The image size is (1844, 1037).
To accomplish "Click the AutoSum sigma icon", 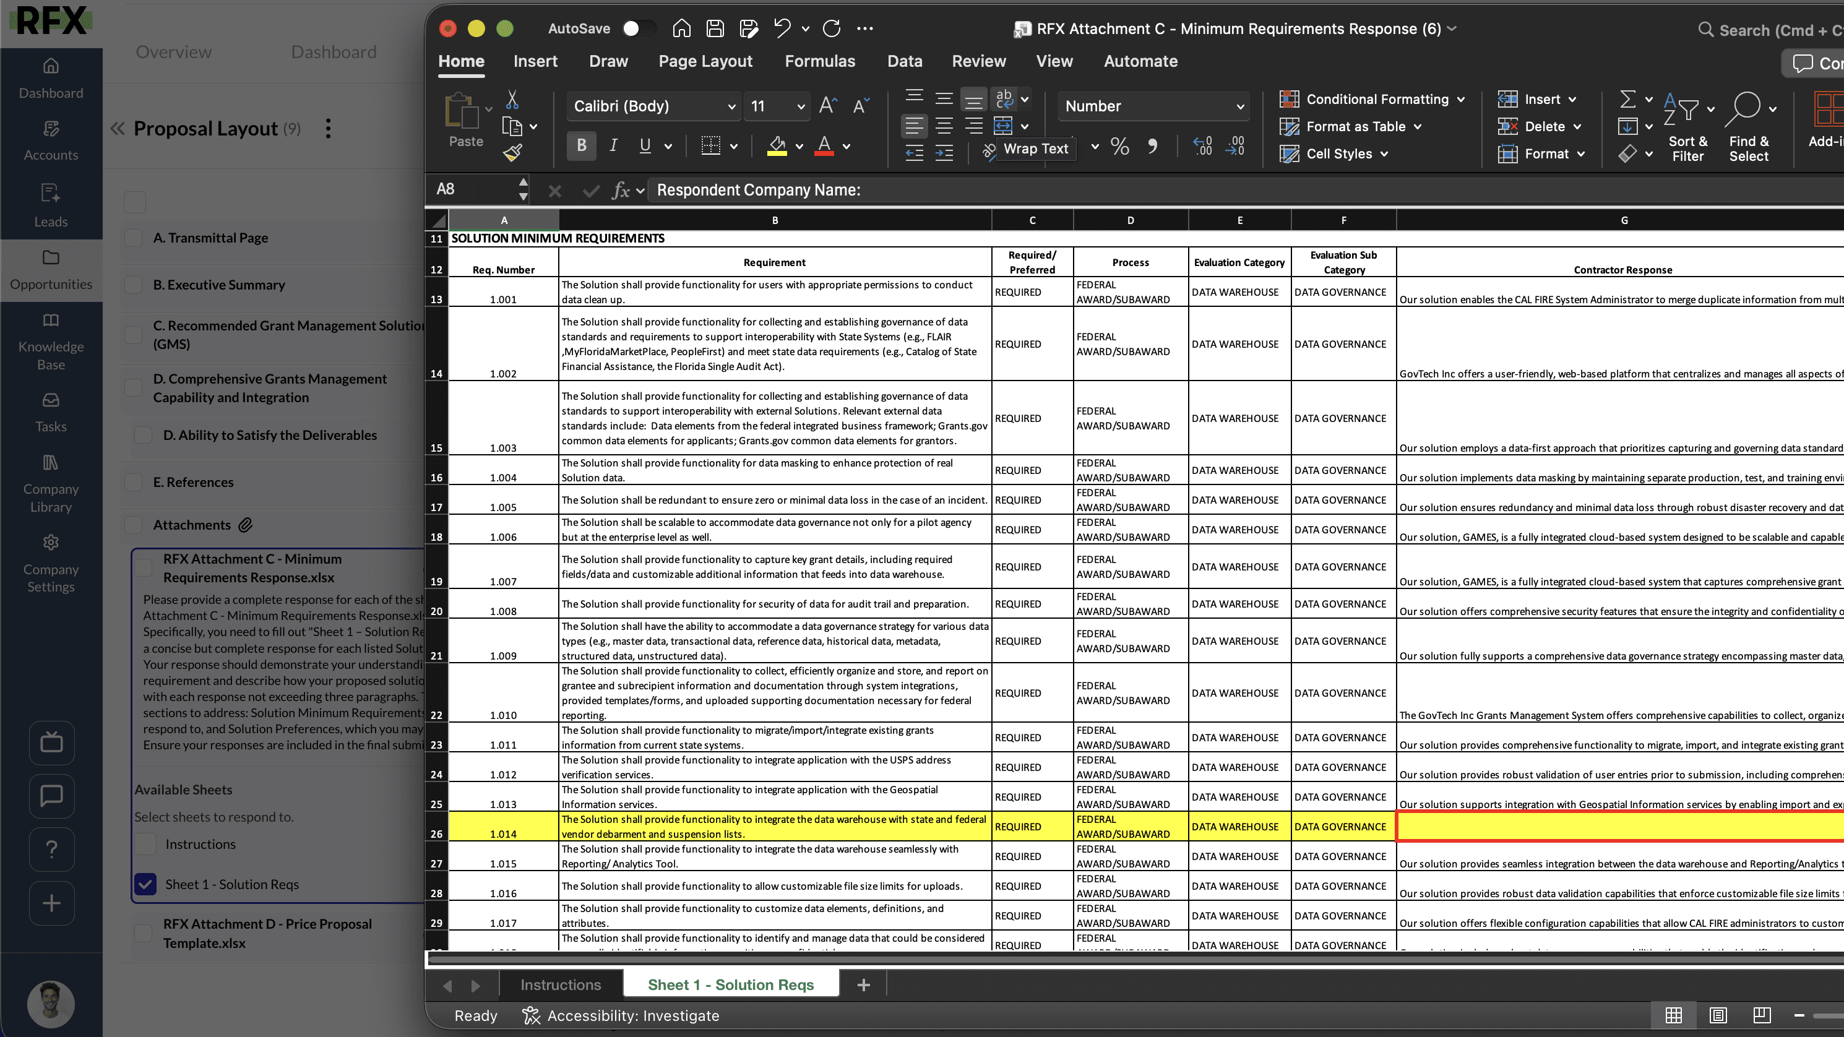I will coord(1627,99).
